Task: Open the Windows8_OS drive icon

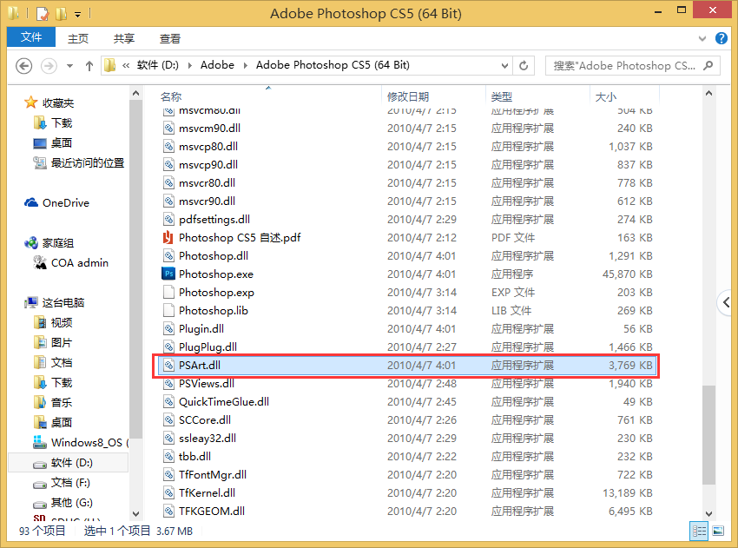Action: 40,442
